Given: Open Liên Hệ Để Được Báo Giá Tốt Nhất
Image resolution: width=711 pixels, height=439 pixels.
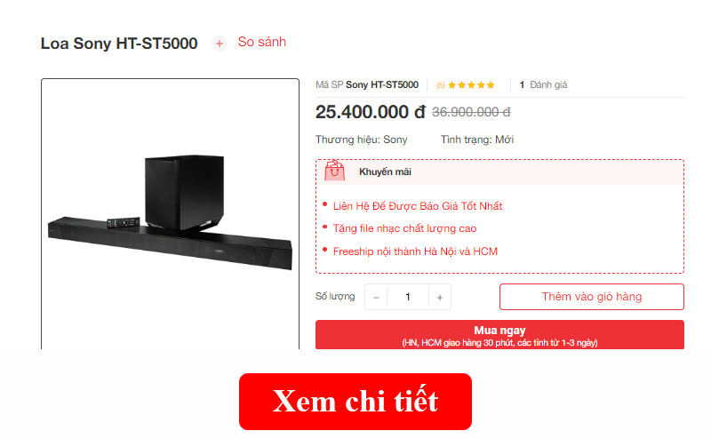Looking at the screenshot, I should pos(417,206).
